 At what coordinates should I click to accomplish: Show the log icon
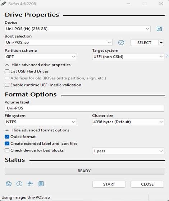pyautogui.click(x=41, y=184)
